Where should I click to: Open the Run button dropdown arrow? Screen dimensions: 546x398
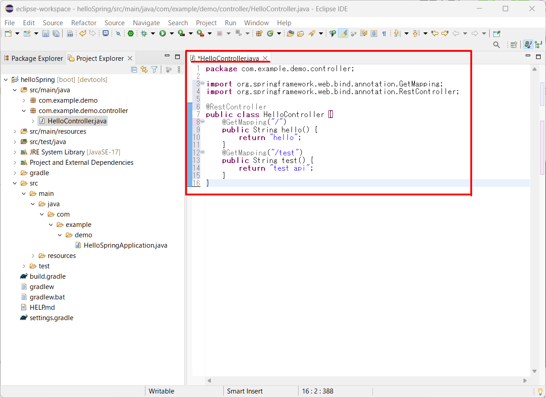pos(172,33)
